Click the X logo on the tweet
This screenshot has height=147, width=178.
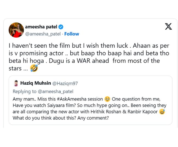coord(168,27)
